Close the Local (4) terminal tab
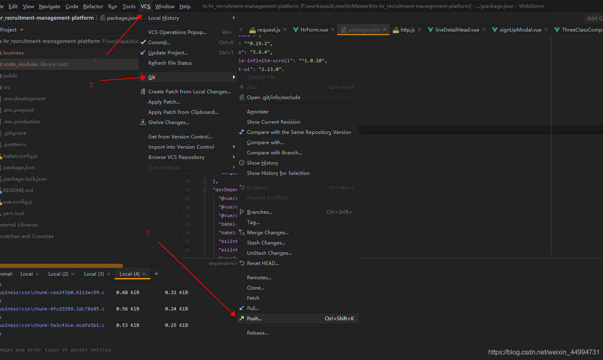This screenshot has height=360, width=603. click(144, 274)
